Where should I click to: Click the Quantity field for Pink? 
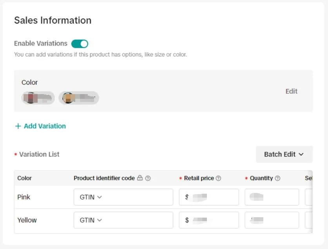tap(272, 197)
